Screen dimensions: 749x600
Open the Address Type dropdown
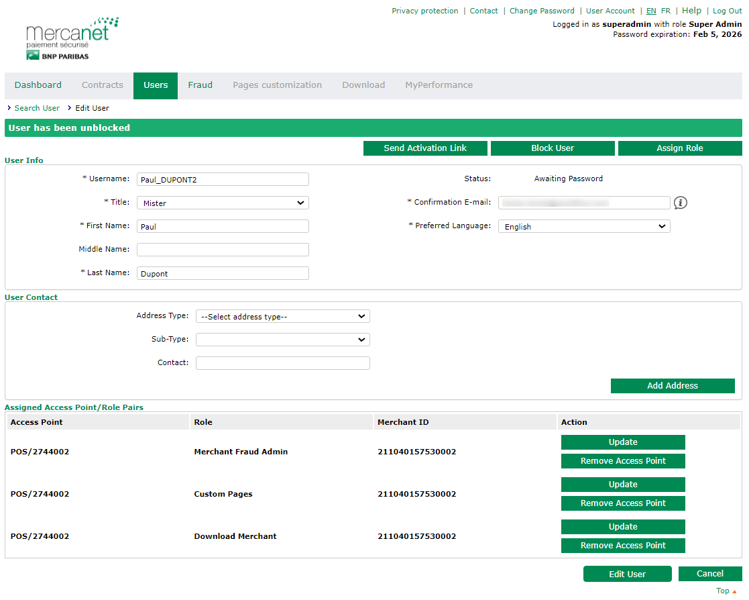point(282,316)
